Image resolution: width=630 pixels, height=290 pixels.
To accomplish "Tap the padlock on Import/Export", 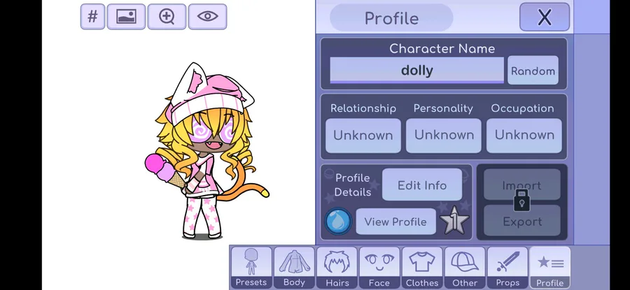I will tap(521, 200).
